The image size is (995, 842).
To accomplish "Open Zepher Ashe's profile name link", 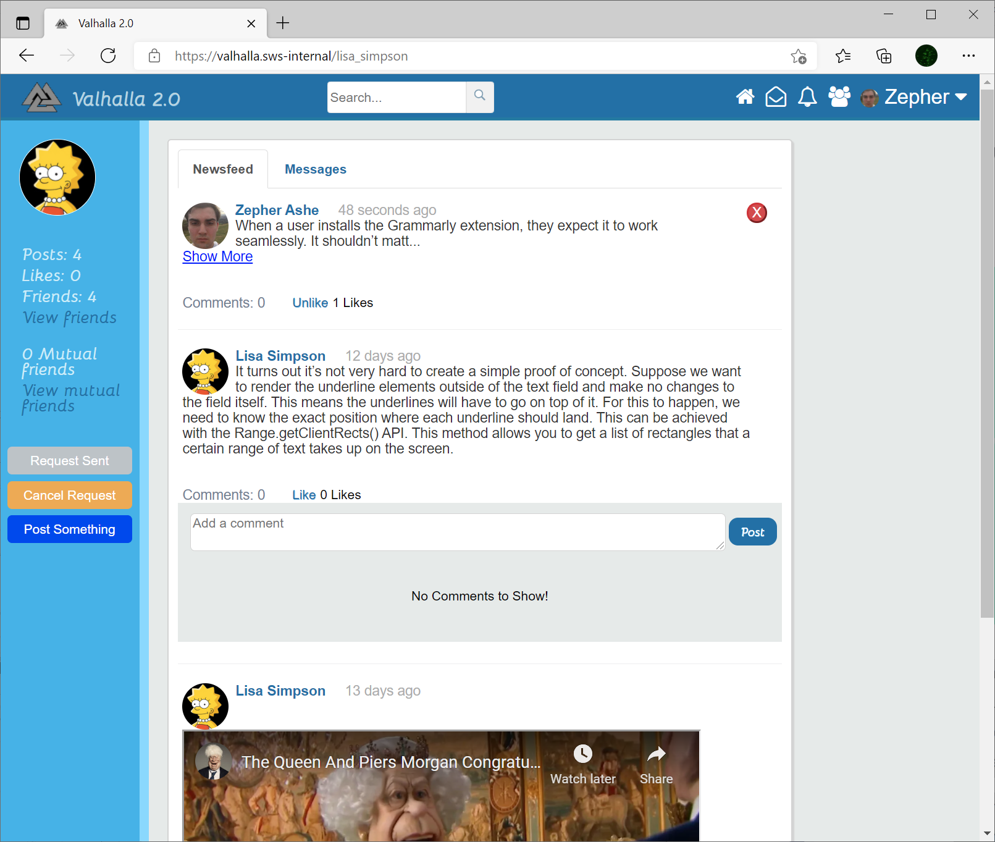I will pos(277,210).
